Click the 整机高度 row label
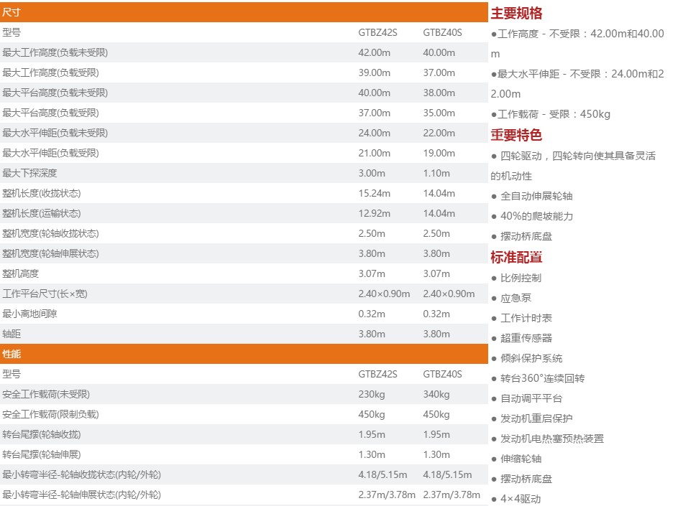The width and height of the screenshot is (678, 506). (21, 273)
